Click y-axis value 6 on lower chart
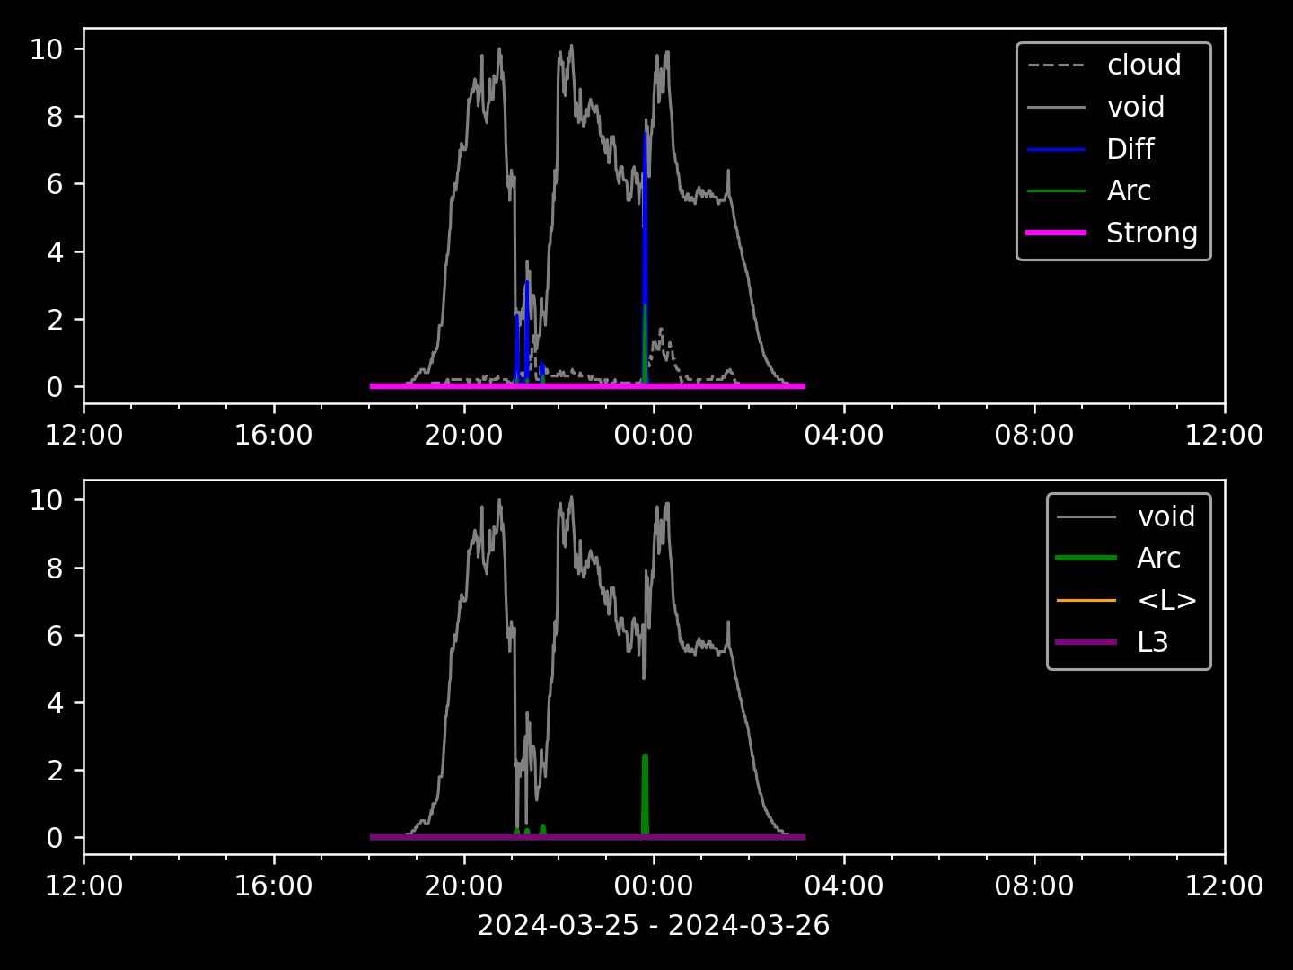The image size is (1293, 970). click(56, 636)
